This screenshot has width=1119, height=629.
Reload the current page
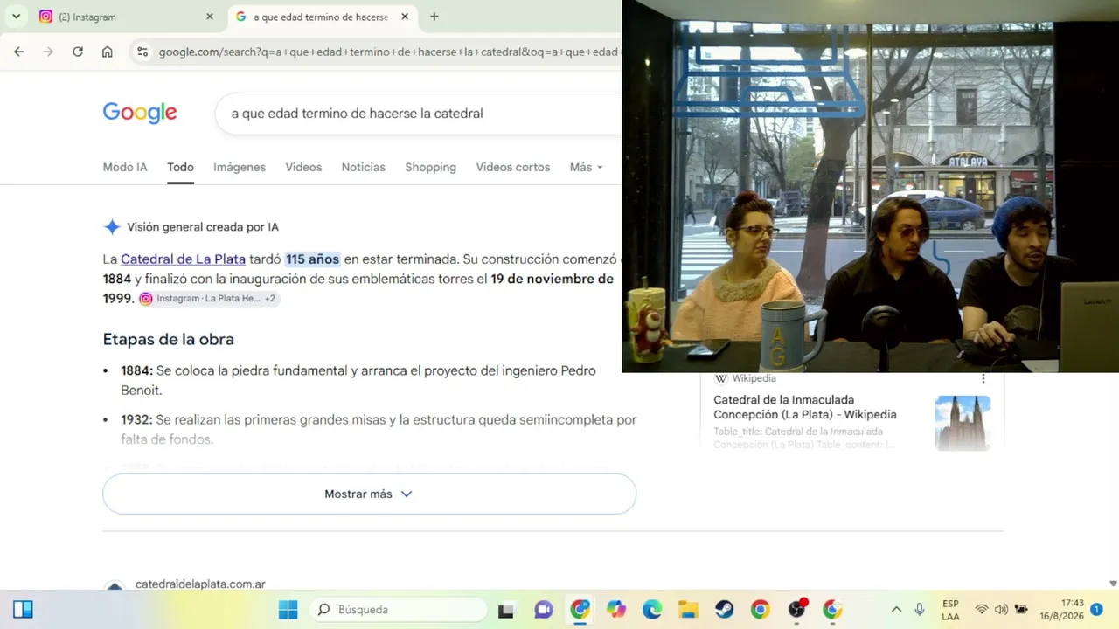click(x=78, y=52)
